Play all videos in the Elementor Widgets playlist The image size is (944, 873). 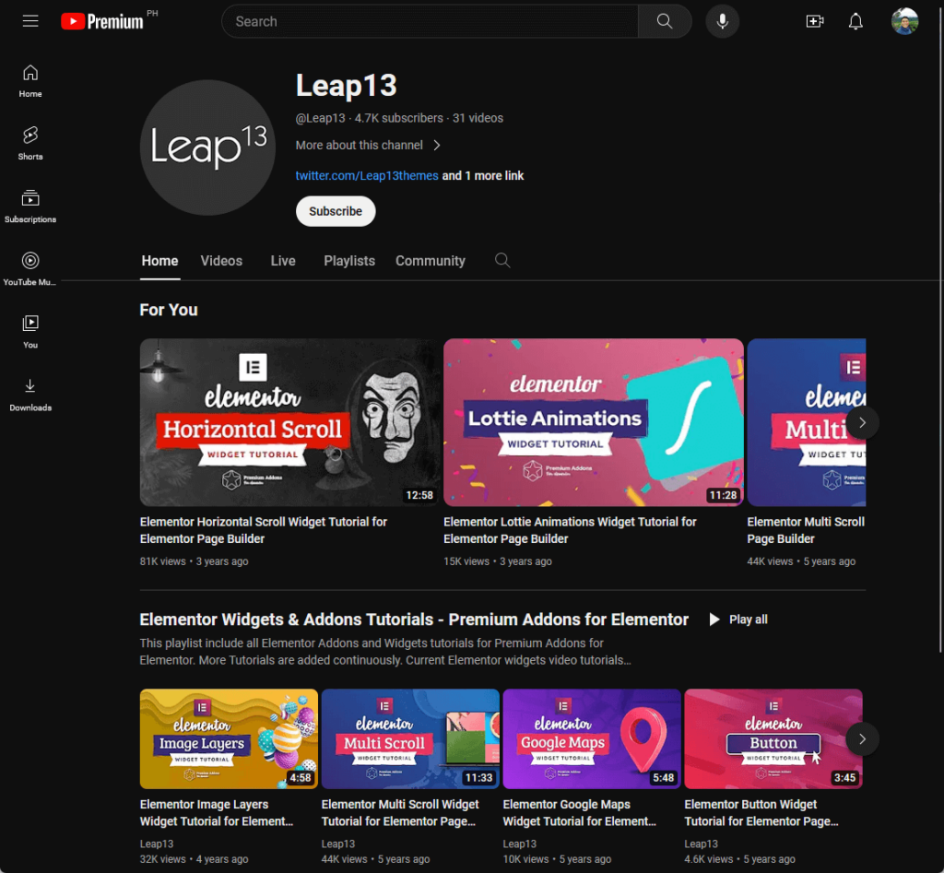point(737,619)
